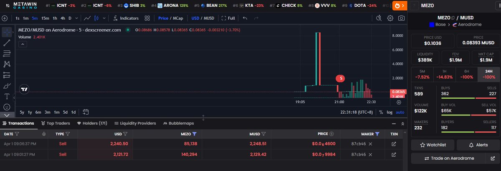Open the Liquidity Providers tab
Viewport: 501px width, 171px height.
coord(135,123)
